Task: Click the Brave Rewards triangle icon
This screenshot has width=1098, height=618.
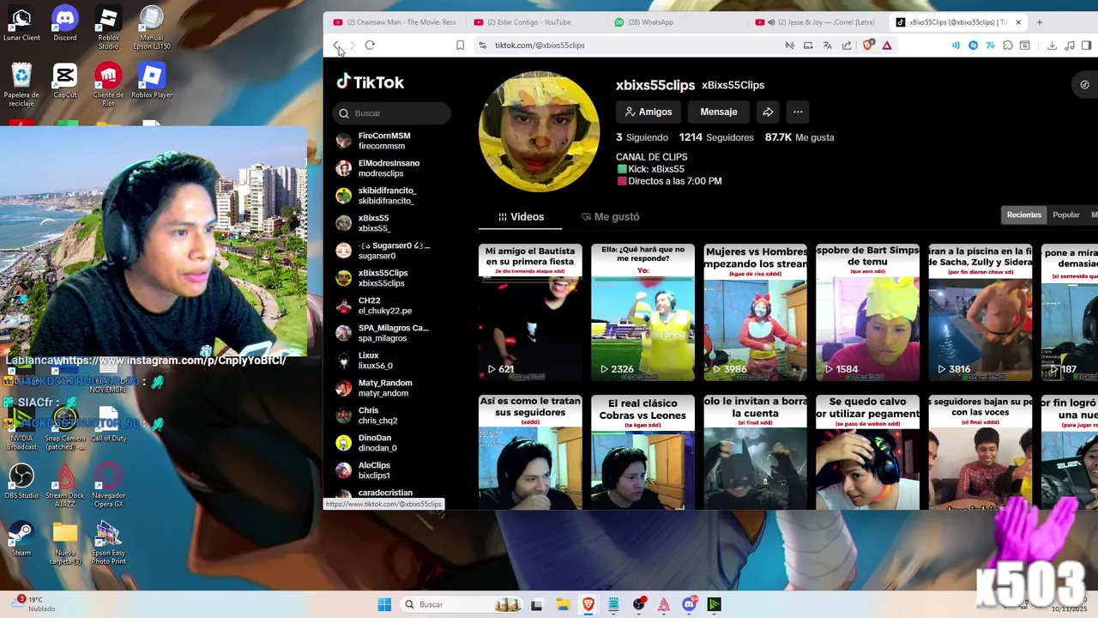Action: pyautogui.click(x=887, y=45)
